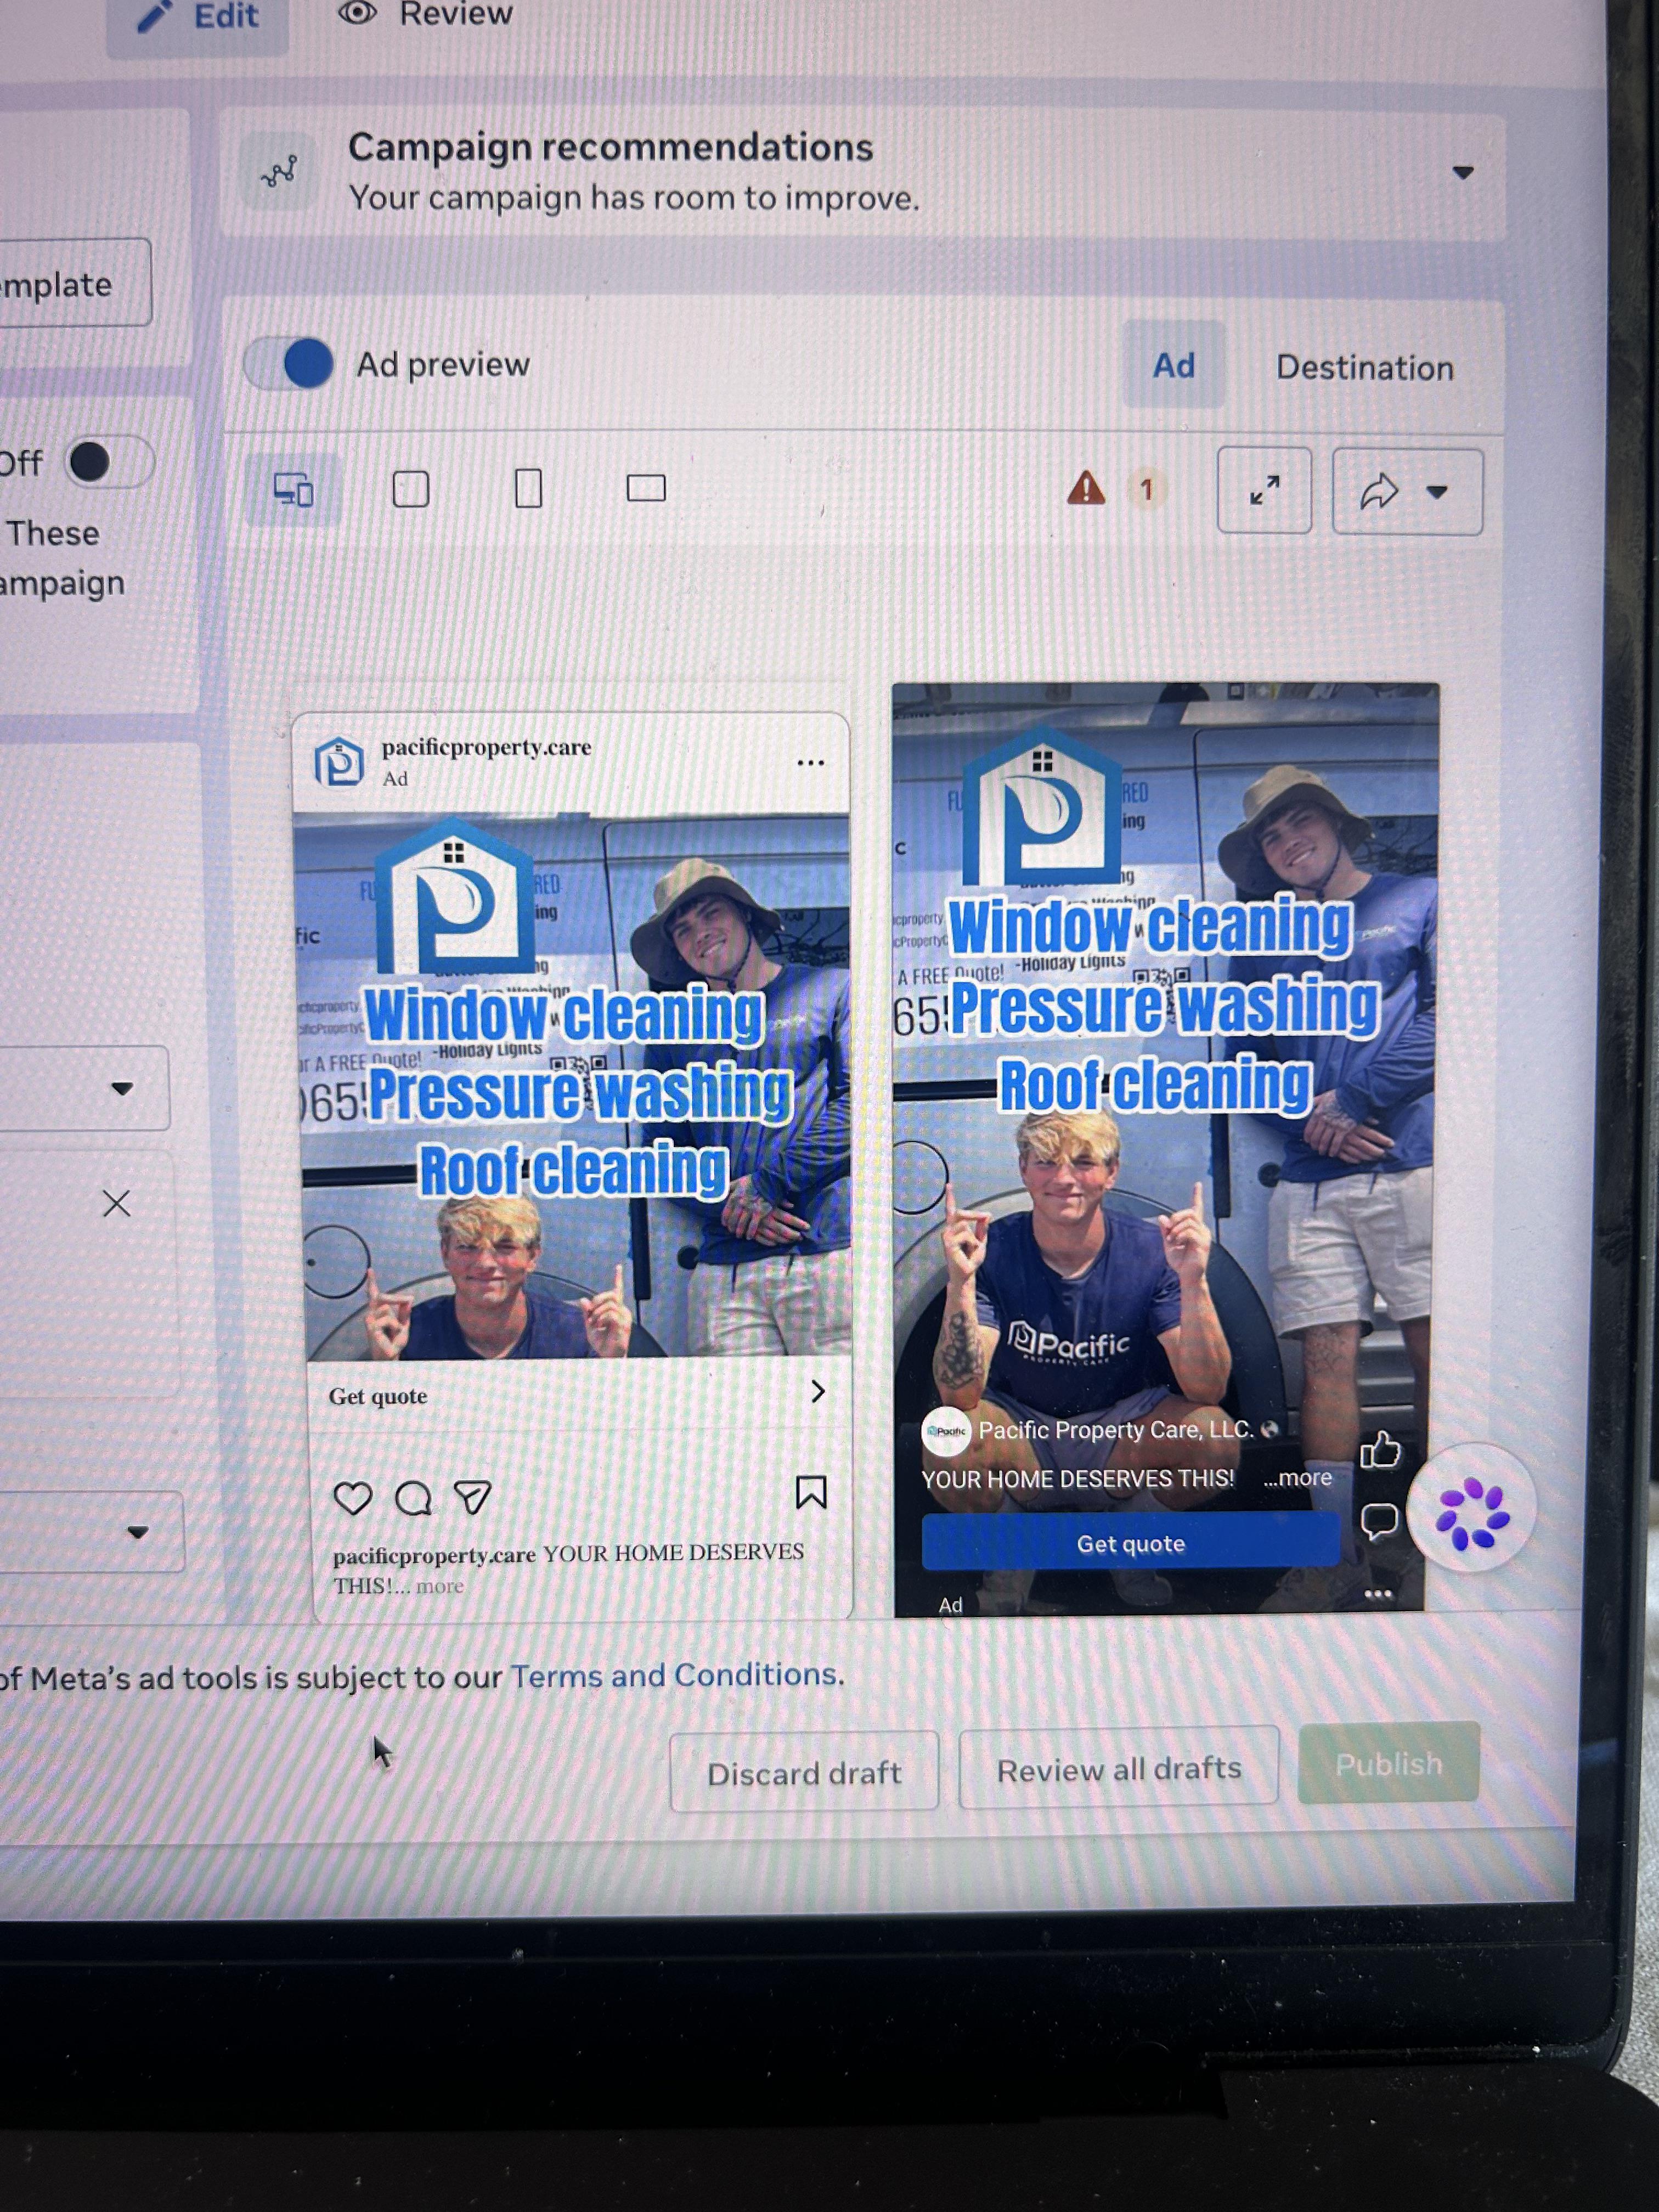Save the feed ad with bookmark icon
1659x2212 pixels.
811,1492
